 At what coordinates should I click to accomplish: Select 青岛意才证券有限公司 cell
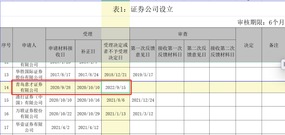(29, 87)
